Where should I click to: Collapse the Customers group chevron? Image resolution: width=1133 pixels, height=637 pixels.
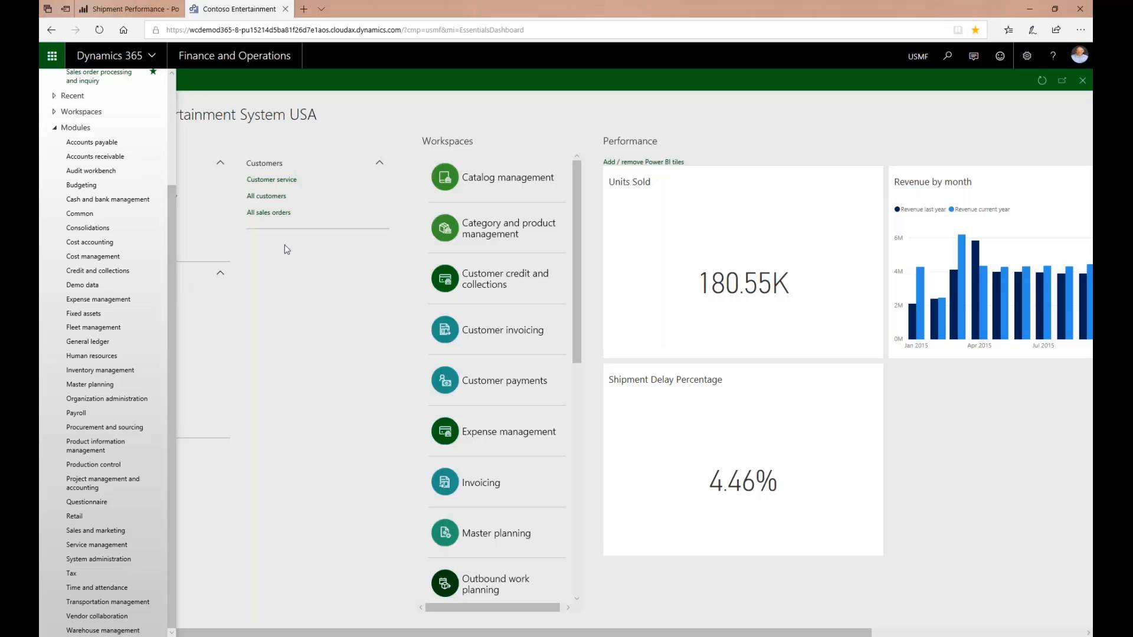(x=379, y=163)
